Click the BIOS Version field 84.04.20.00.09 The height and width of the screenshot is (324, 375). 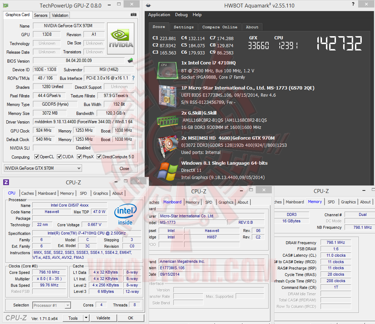(79, 61)
